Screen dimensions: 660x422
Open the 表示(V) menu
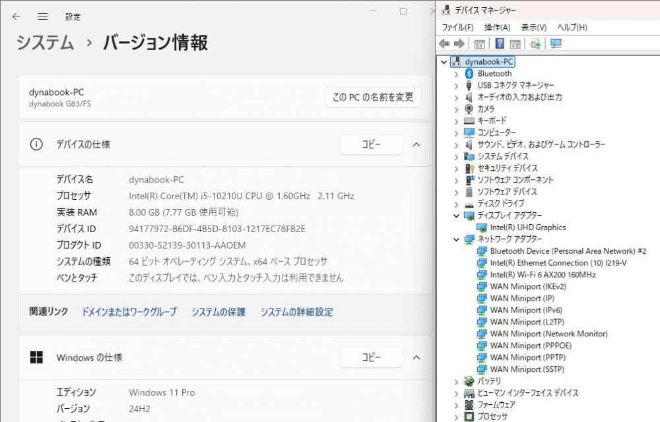534,28
